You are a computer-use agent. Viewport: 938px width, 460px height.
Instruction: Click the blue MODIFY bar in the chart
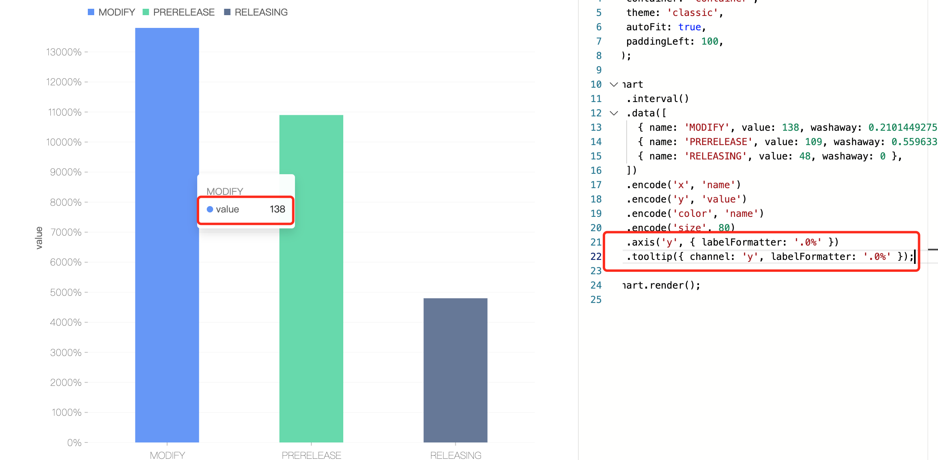167,319
